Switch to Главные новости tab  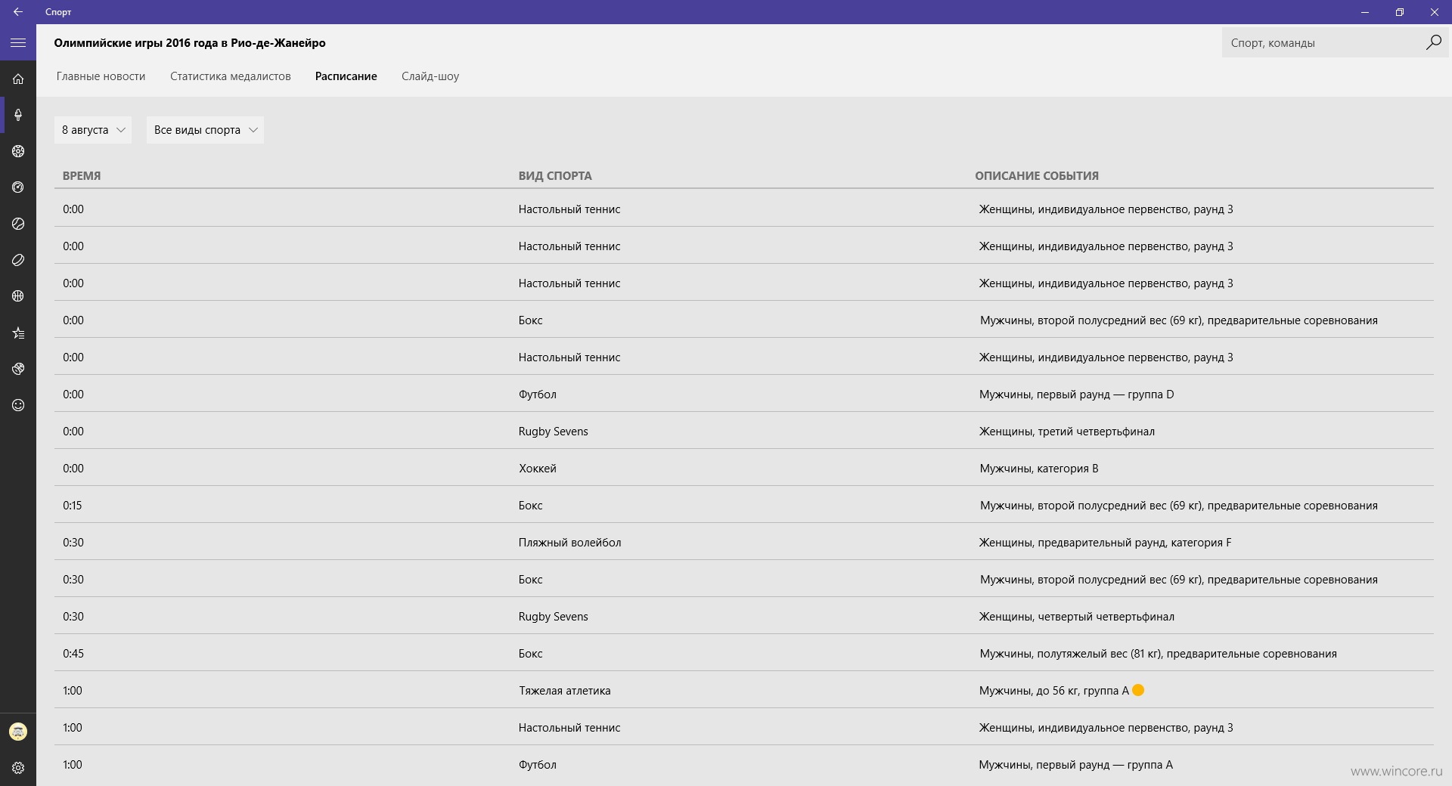[101, 76]
